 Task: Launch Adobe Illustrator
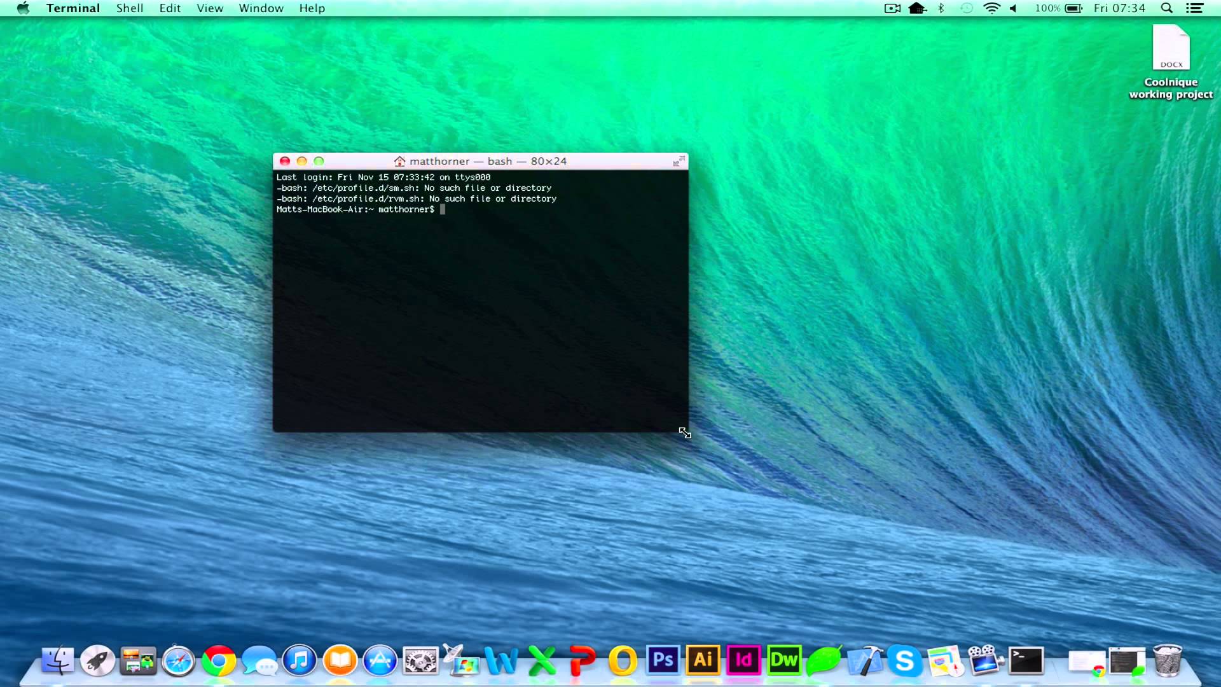pyautogui.click(x=703, y=661)
